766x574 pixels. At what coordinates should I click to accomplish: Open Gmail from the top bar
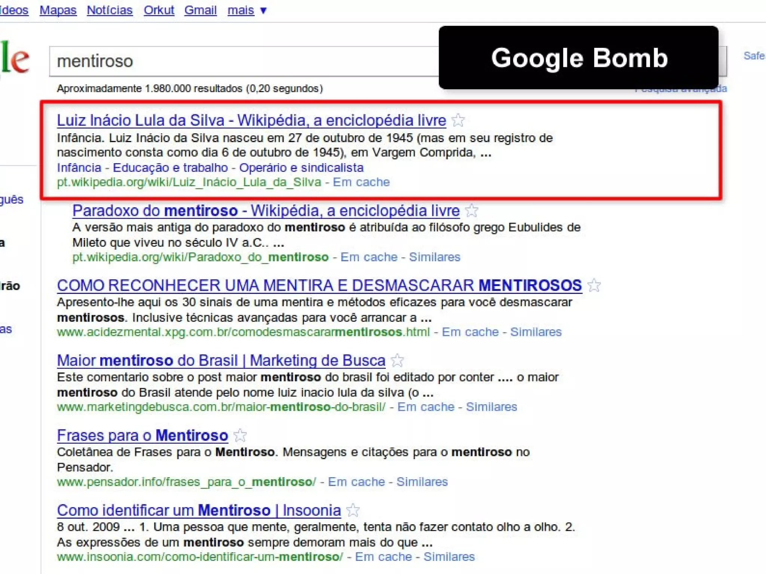coord(200,10)
